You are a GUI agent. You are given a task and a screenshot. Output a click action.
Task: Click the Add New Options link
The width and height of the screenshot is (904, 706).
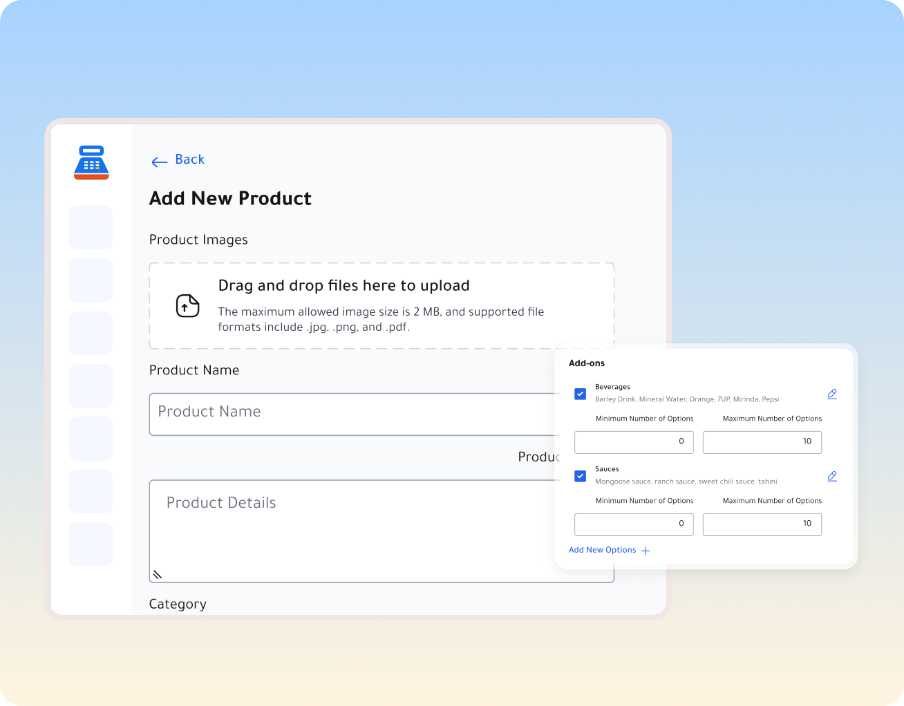(x=603, y=550)
